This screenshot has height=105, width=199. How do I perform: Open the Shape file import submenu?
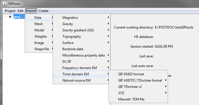click(x=39, y=49)
